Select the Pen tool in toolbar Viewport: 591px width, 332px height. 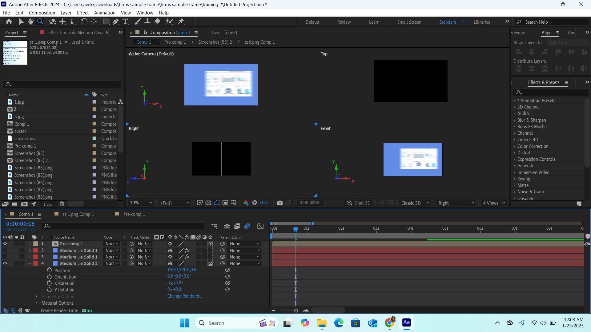tap(116, 22)
